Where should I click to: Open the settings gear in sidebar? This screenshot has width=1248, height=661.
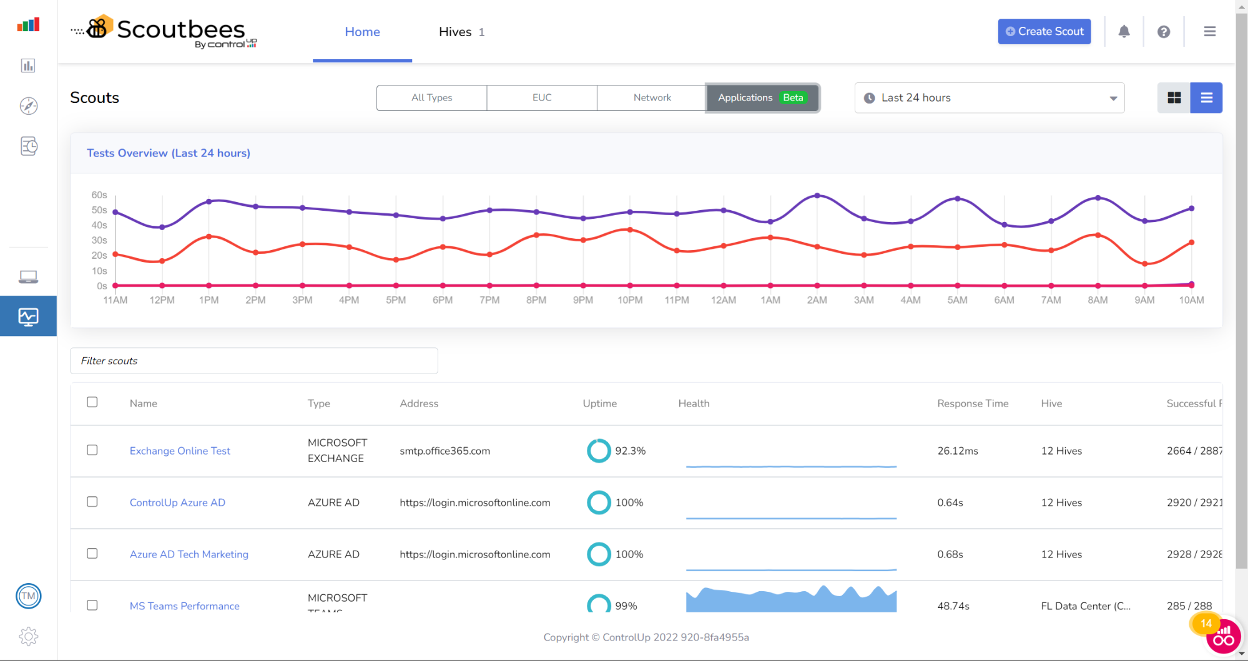[28, 636]
